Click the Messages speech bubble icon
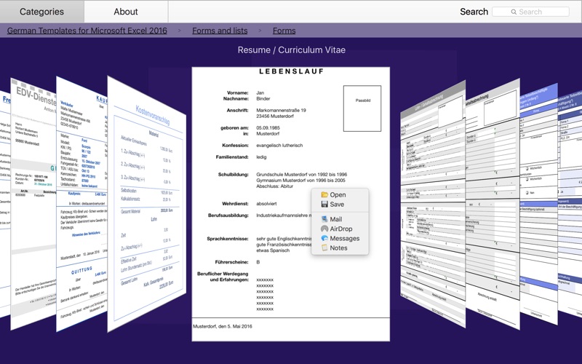Viewport: 582px width, 364px height. tap(324, 239)
